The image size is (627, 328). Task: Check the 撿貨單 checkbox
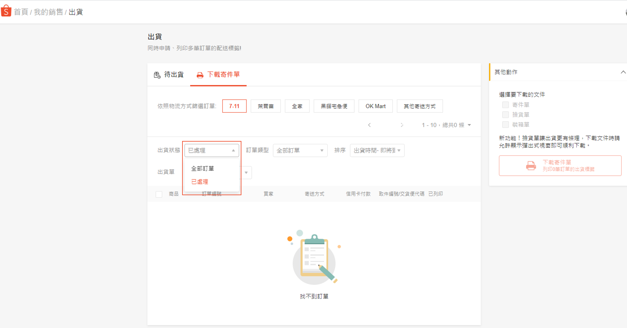[505, 115]
